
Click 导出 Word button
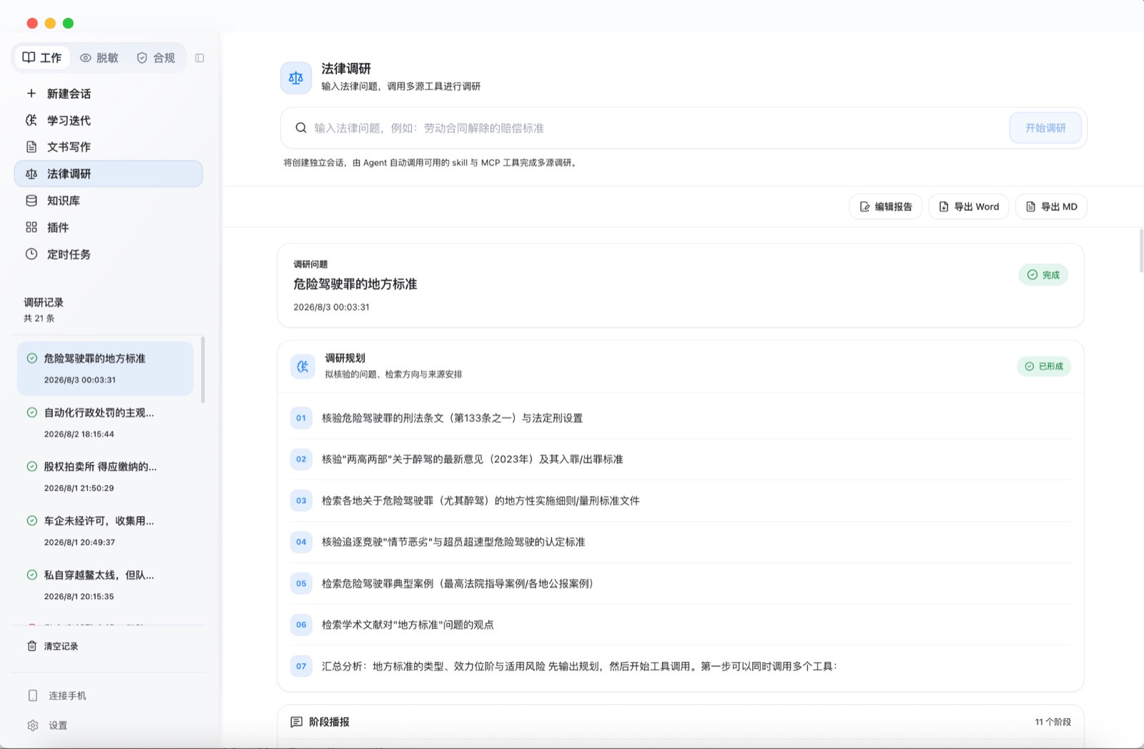coord(969,207)
